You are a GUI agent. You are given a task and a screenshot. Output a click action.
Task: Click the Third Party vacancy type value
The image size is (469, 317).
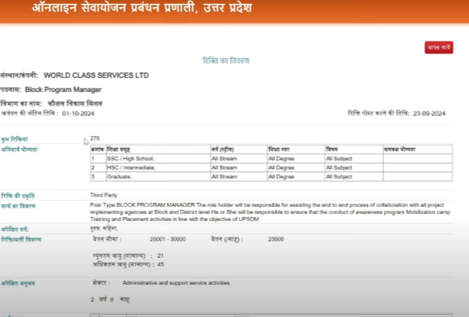[x=103, y=195]
